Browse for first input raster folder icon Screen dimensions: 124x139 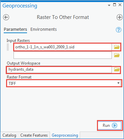point(117,47)
